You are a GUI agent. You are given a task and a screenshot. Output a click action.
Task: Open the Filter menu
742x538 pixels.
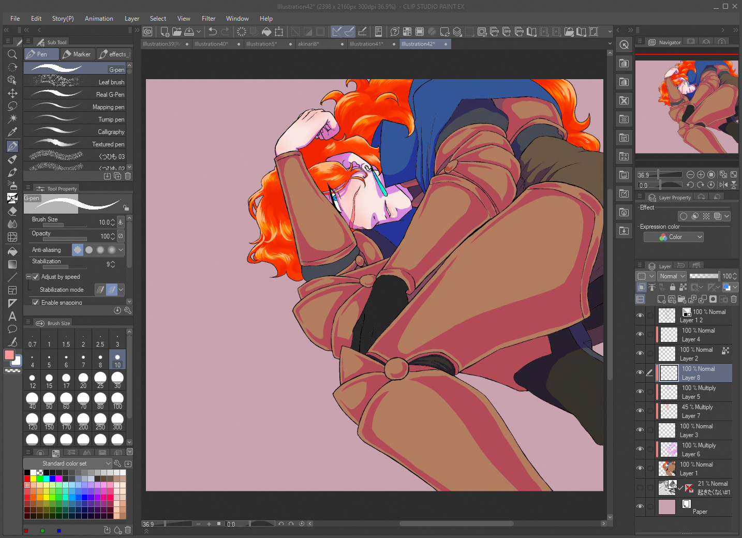coord(209,19)
